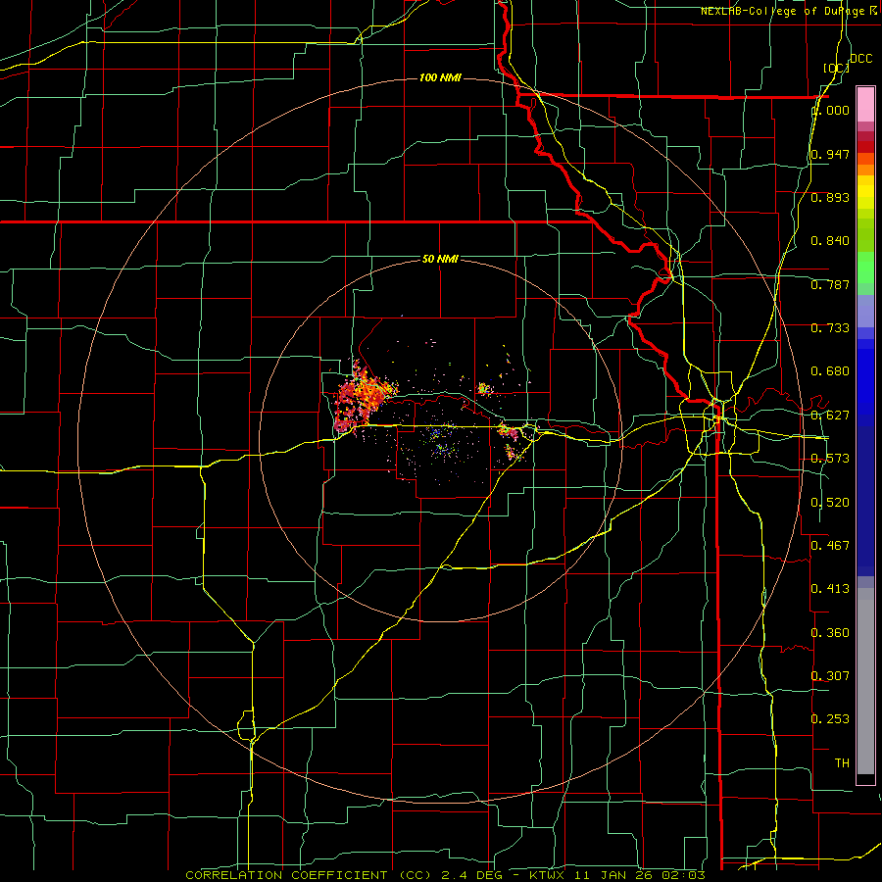Select the 0.307 scale value
Screen dimensions: 882x882
click(x=830, y=676)
